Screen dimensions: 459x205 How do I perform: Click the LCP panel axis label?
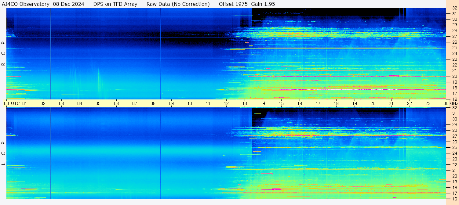[x=3, y=153]
